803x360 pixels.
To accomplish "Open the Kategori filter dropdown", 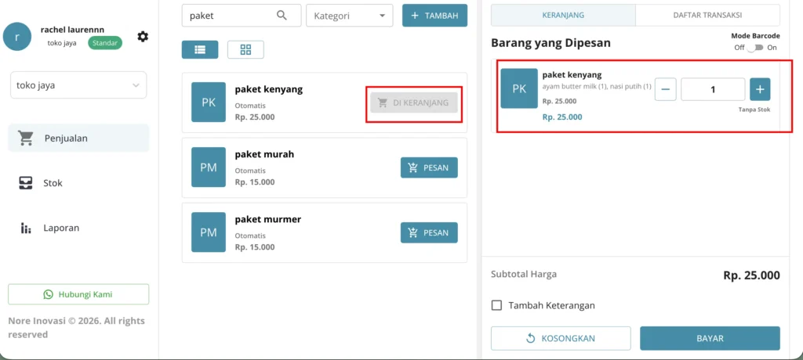I will (349, 16).
